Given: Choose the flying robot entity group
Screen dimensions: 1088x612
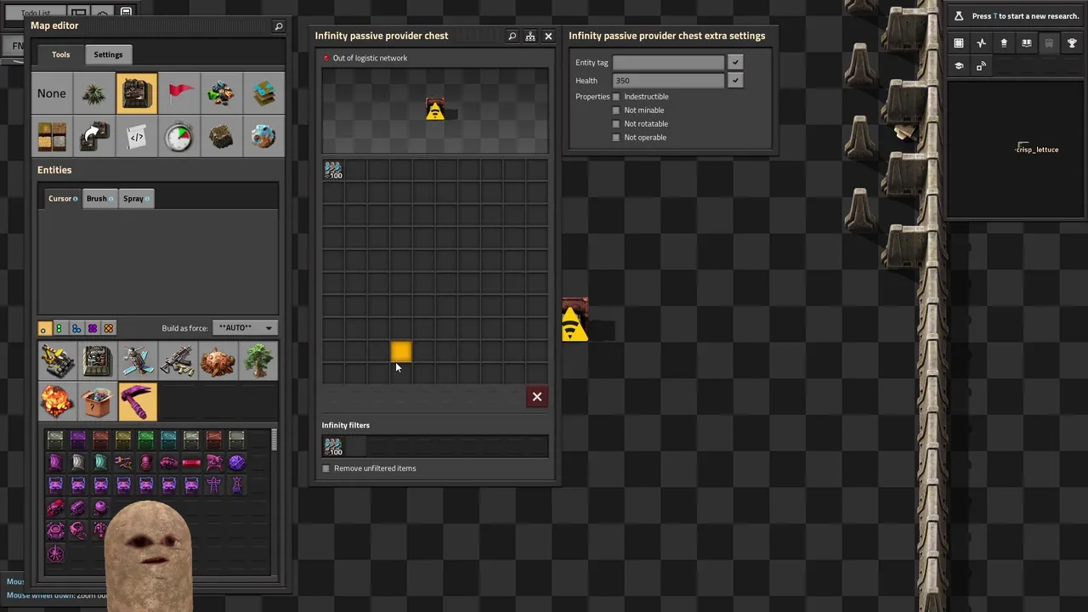Looking at the screenshot, I should point(138,361).
